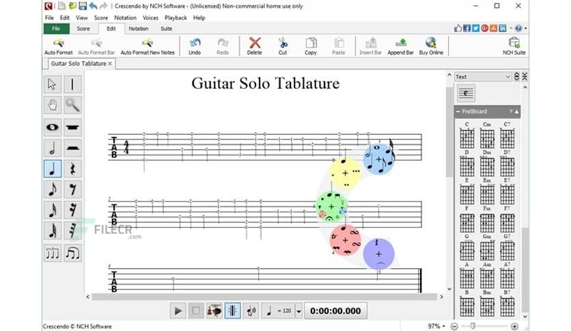Select the half note tool
Screen dimensions: 571x331
tap(52, 148)
